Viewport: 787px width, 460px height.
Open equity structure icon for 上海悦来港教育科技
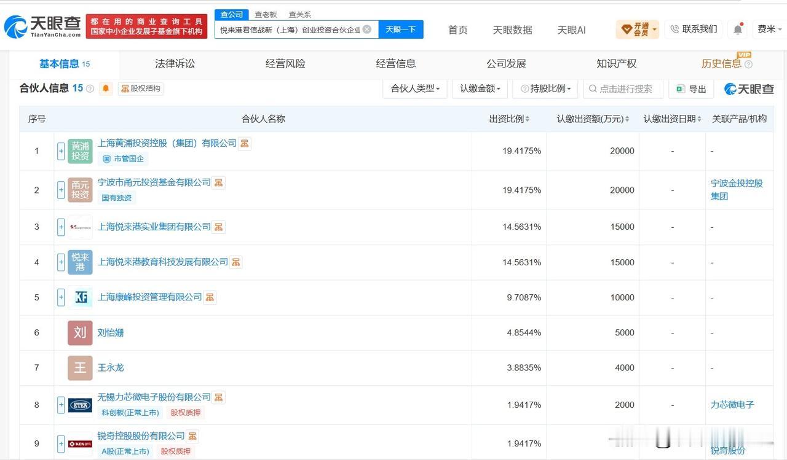pyautogui.click(x=236, y=262)
